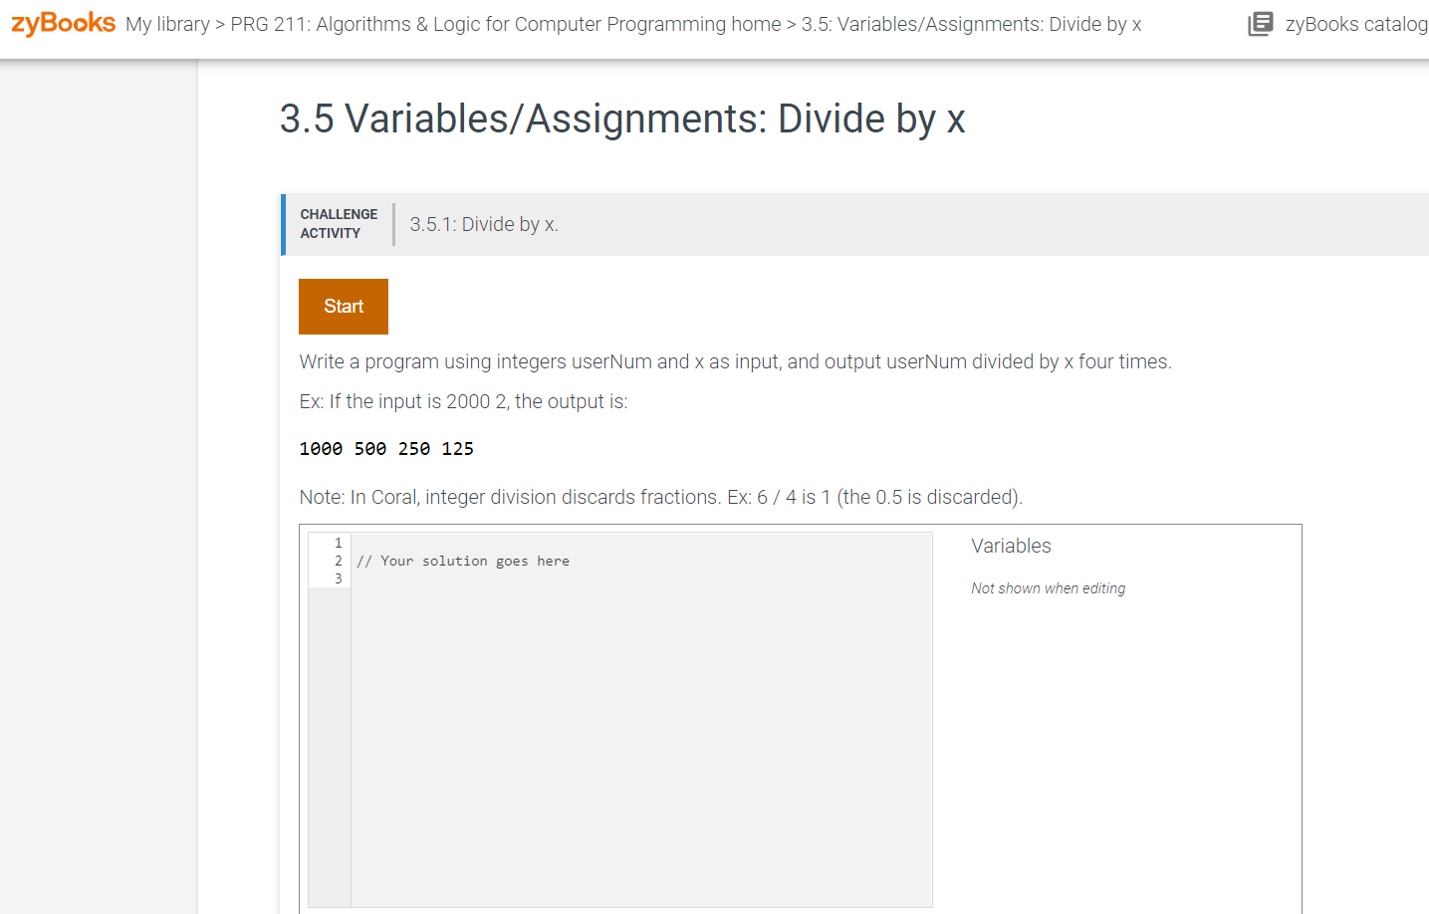Click the "Not shown when editing" text
The image size is (1429, 914).
(x=1048, y=588)
